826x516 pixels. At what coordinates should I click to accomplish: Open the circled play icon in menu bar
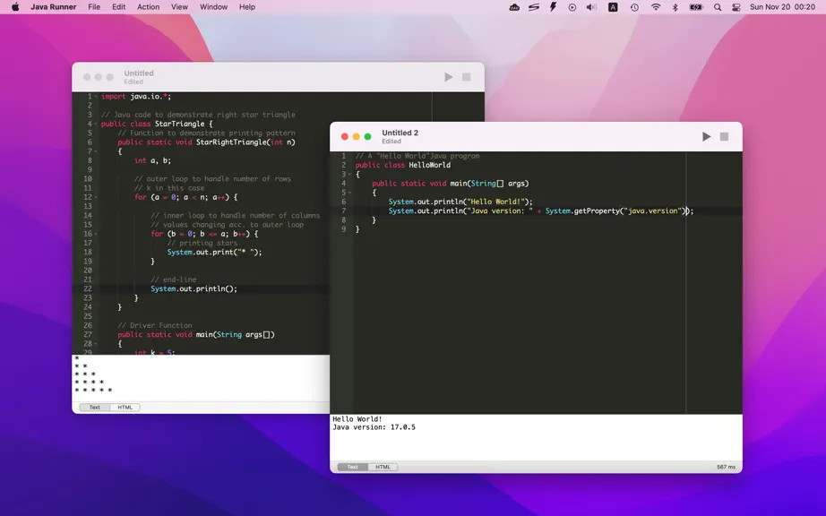click(572, 7)
